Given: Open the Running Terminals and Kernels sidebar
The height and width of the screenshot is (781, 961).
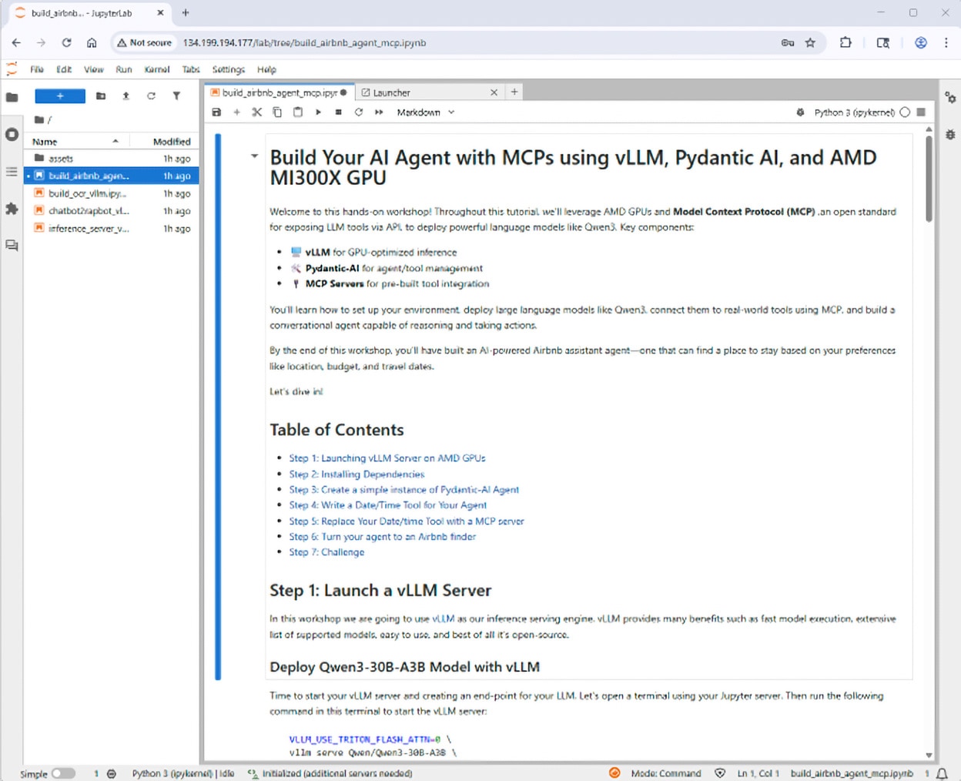Looking at the screenshot, I should pyautogui.click(x=12, y=135).
